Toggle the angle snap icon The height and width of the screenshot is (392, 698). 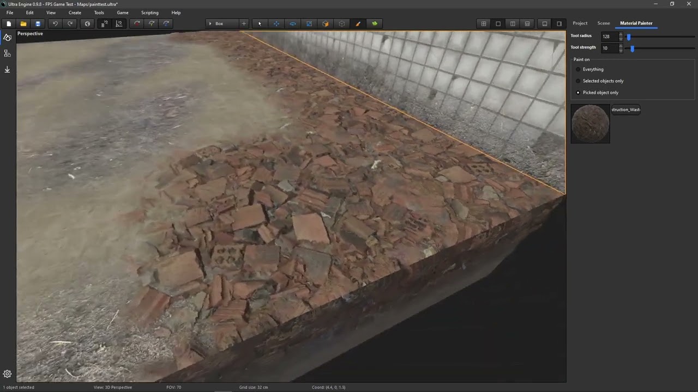[119, 23]
